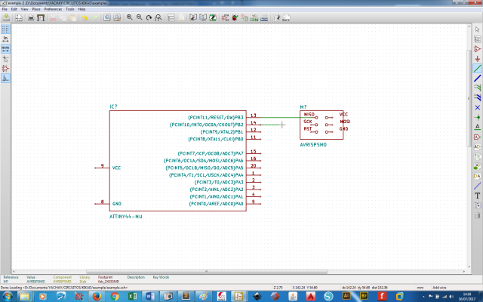Select the graphic polyline tool
Image resolution: width=483 pixels, height=302 pixels.
click(477, 186)
